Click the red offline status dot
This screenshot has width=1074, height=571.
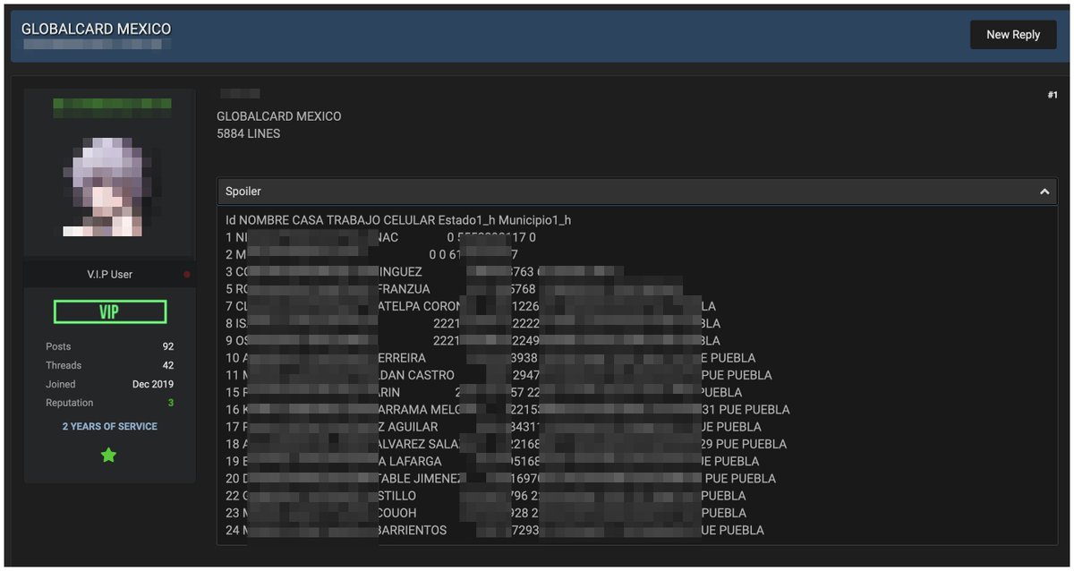(x=187, y=275)
